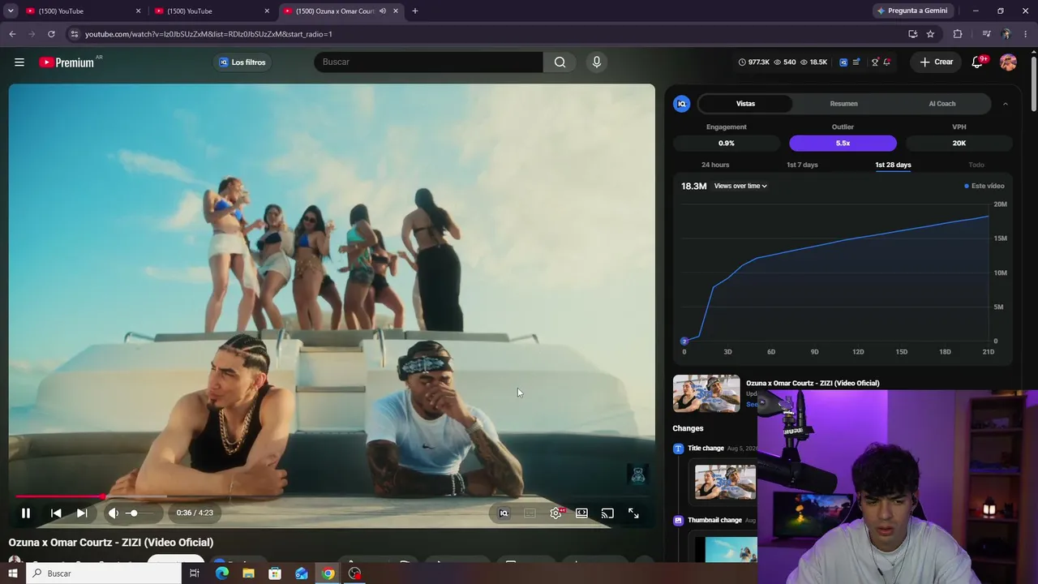Image resolution: width=1038 pixels, height=584 pixels.
Task: Click the search magnifier button
Action: click(560, 62)
